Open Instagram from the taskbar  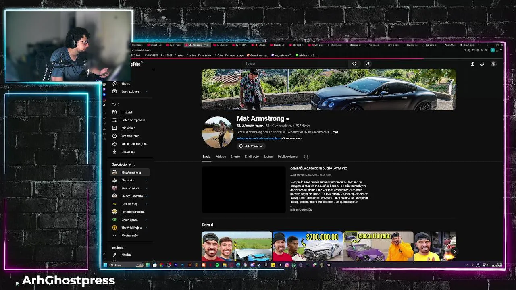(287, 265)
